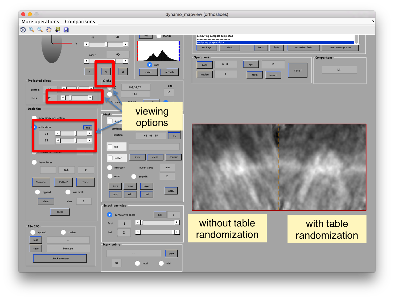394x299 pixels.
Task: Open the Comparisons menu
Action: 80,22
